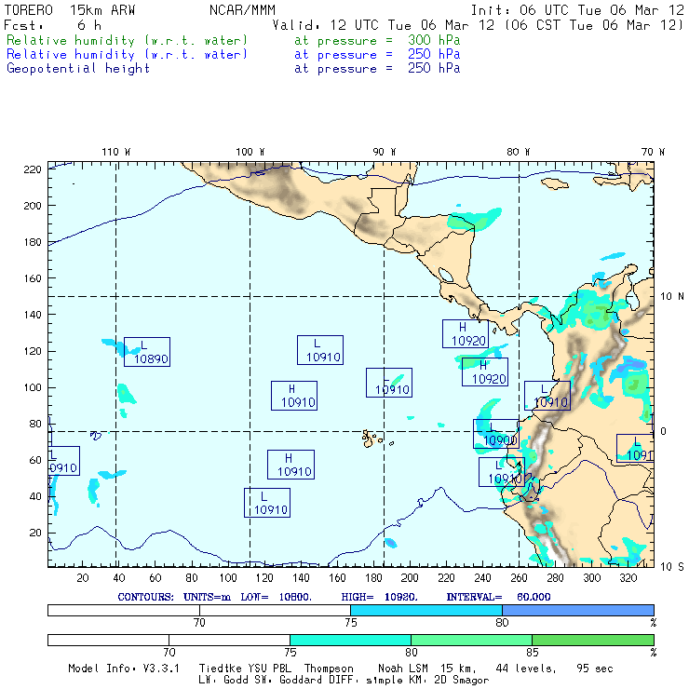Image resolution: width=689 pixels, height=689 pixels.
Task: Click the "INTERVAL= 60.000" contour text
Action: coord(498,597)
